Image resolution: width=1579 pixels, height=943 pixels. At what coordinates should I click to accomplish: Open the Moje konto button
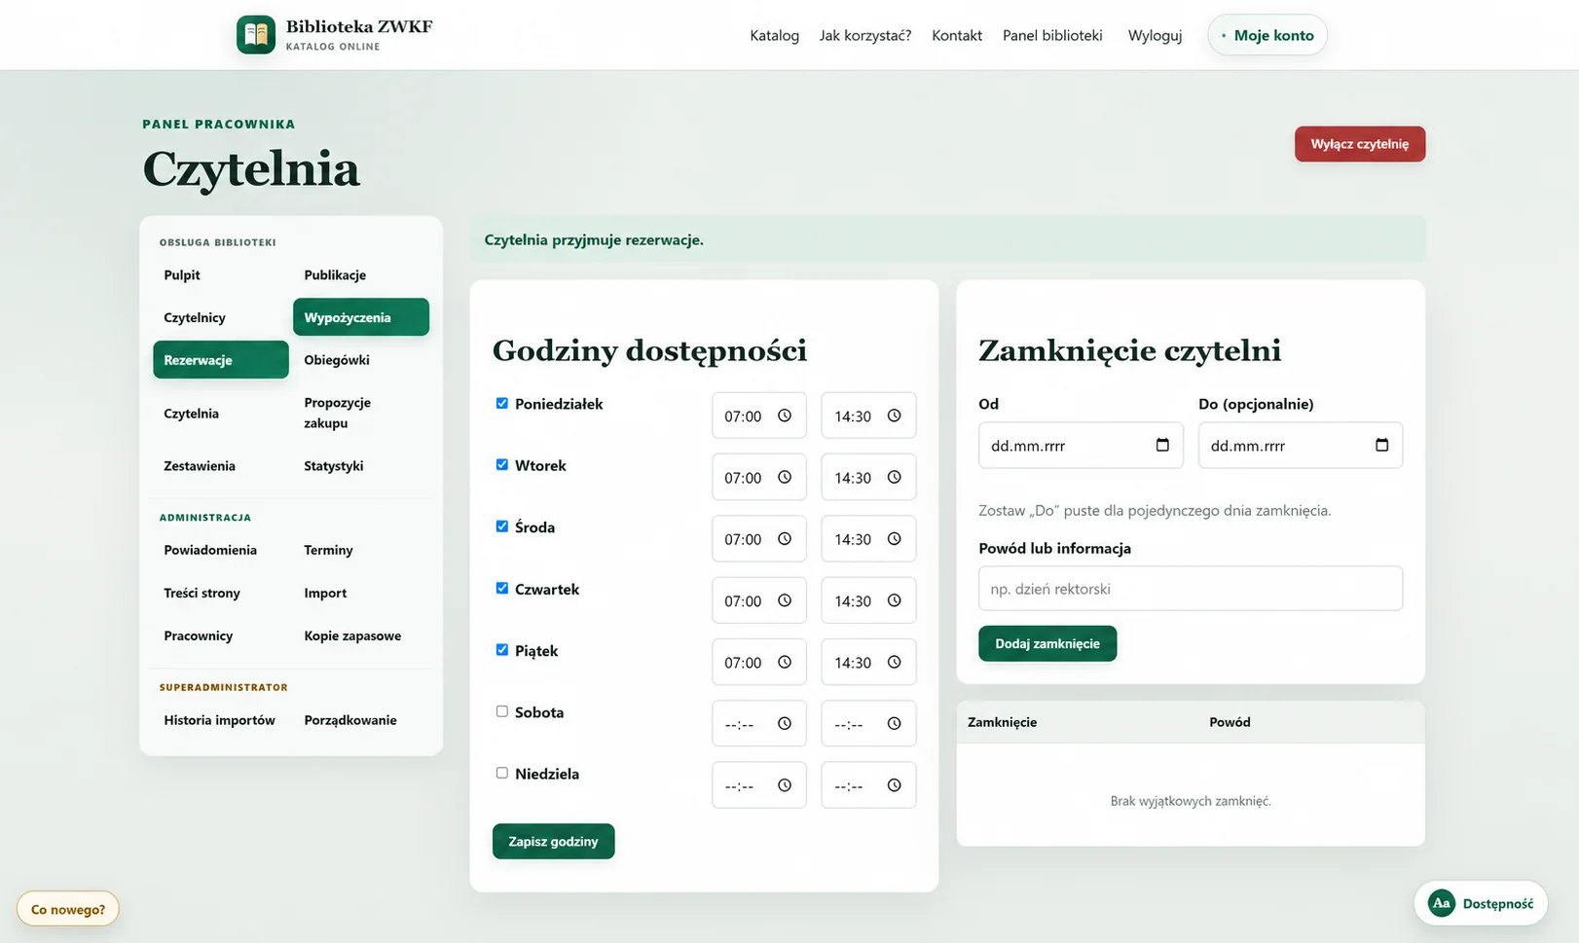click(1267, 35)
